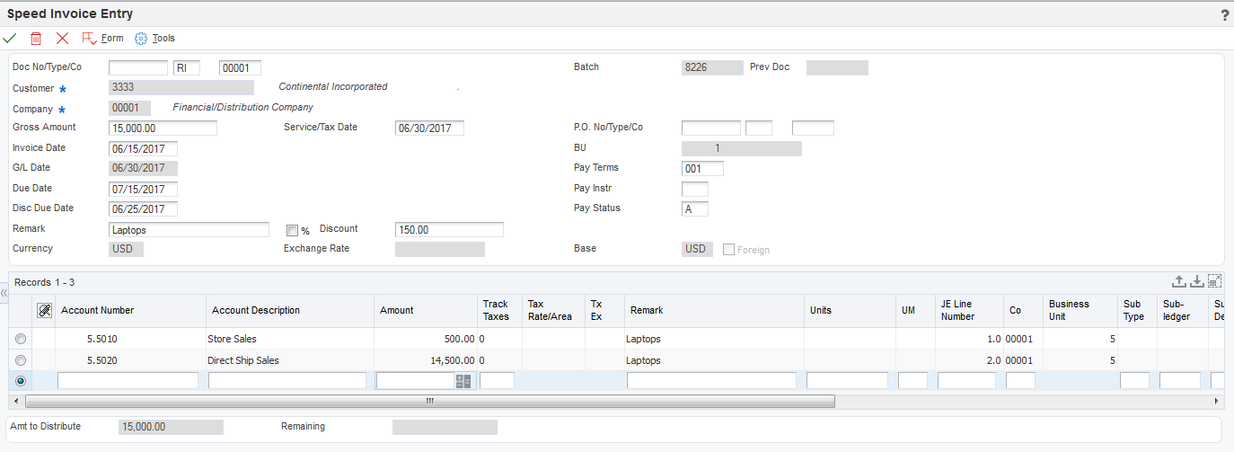
Task: Click the green OK checkmark icon
Action: (10, 39)
